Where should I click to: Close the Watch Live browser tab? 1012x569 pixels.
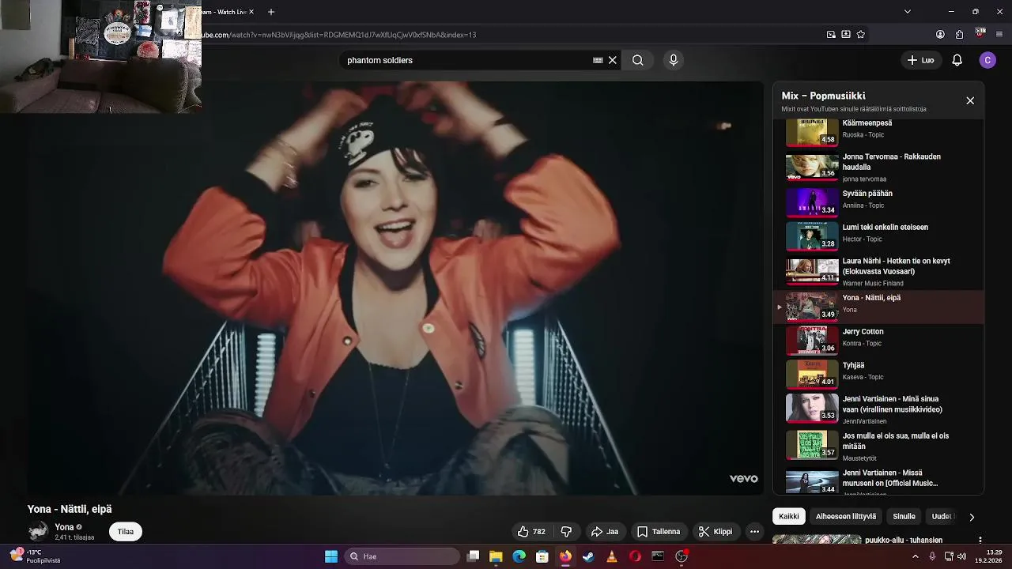click(251, 12)
